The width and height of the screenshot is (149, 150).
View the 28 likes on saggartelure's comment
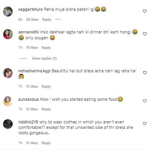pyautogui.click(x=32, y=20)
